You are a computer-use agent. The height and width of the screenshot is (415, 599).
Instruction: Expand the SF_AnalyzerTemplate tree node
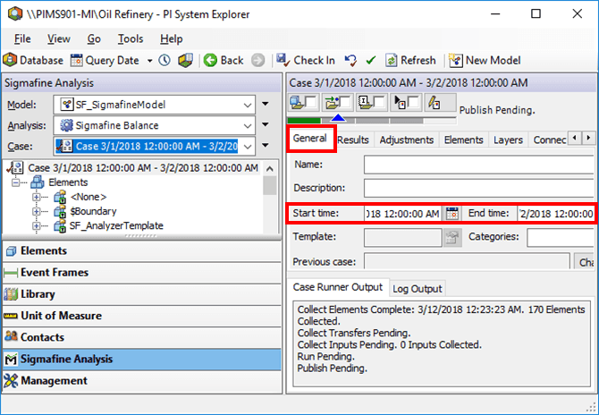click(36, 226)
